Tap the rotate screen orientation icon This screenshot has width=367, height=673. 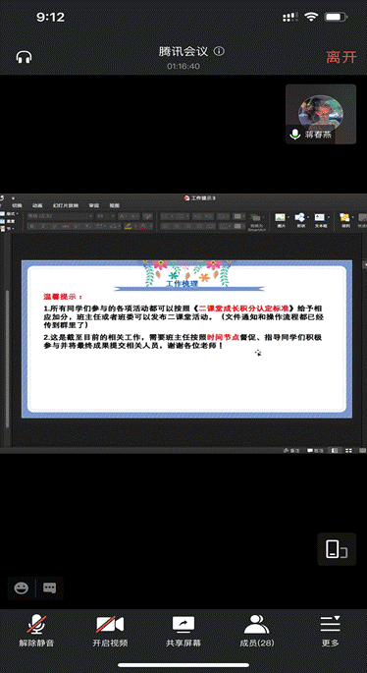[337, 549]
